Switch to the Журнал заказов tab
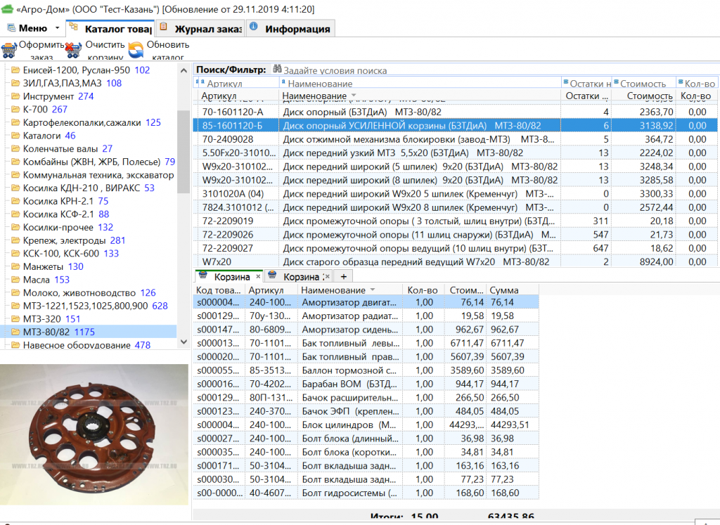 click(200, 28)
